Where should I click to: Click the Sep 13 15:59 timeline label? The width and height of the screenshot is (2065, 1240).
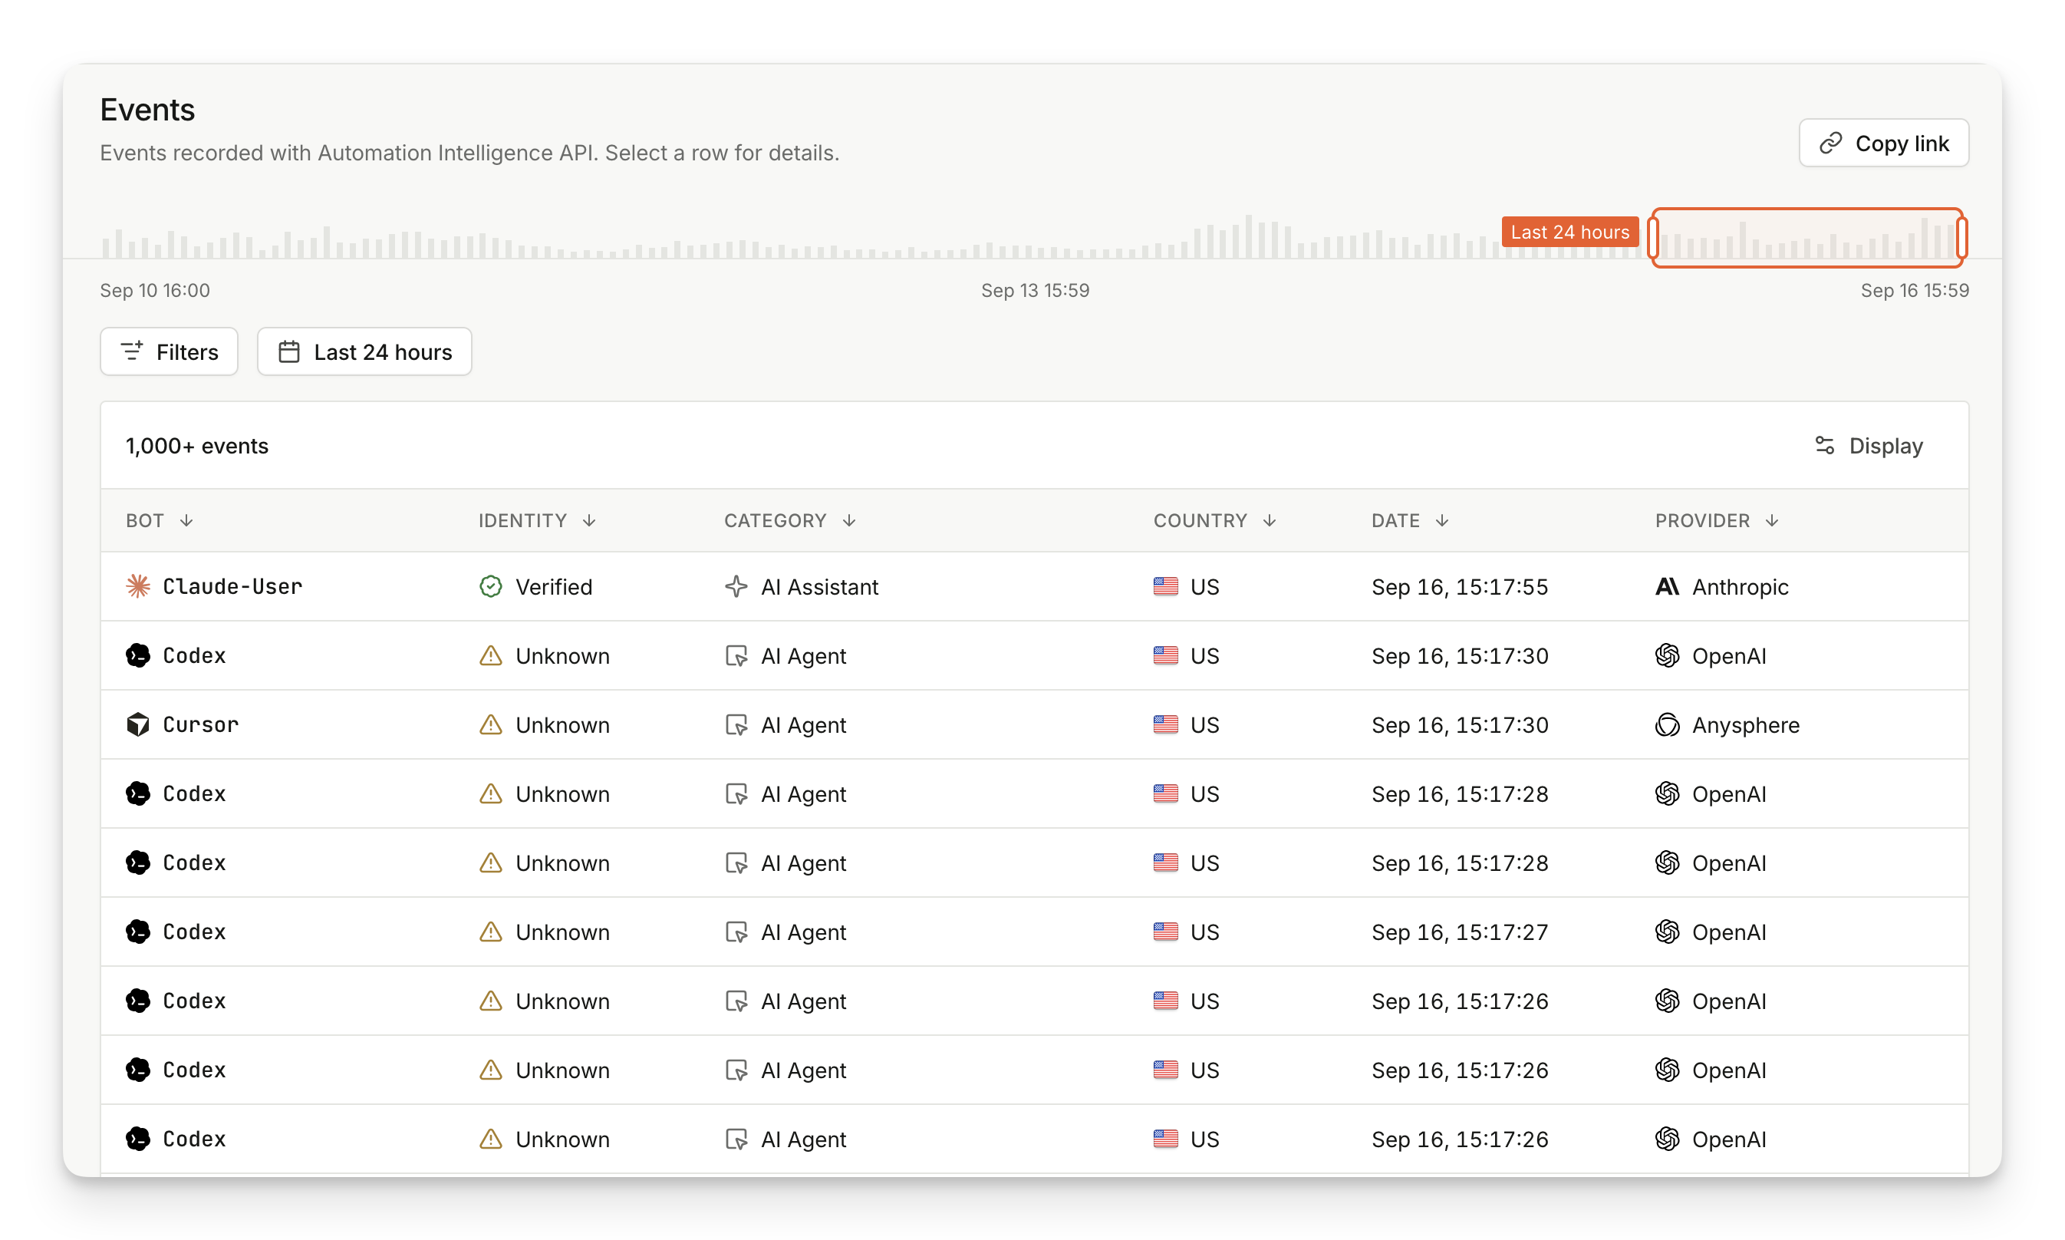point(1035,290)
